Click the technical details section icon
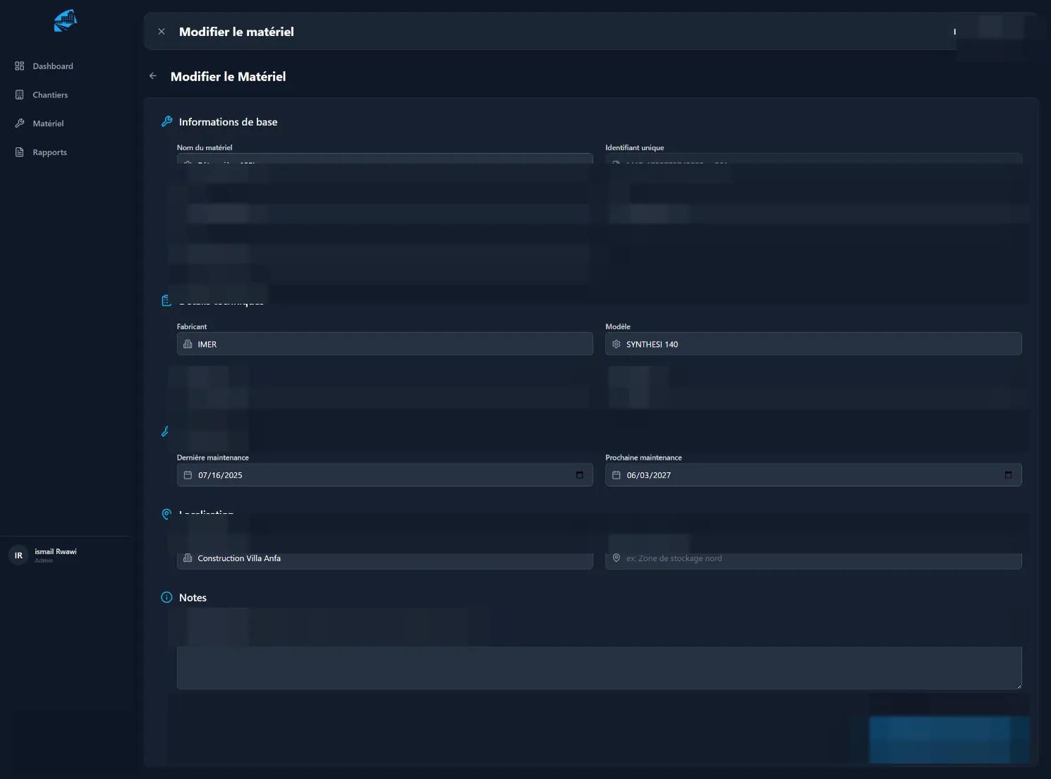The image size is (1051, 779). 166,301
